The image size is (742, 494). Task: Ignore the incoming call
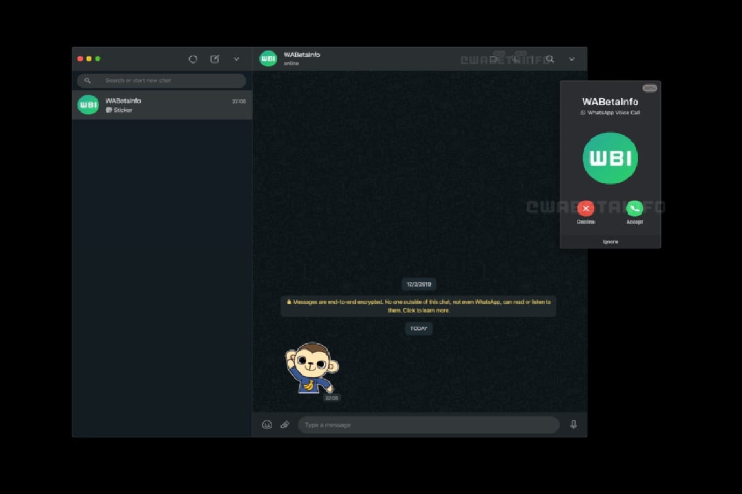pyautogui.click(x=610, y=241)
